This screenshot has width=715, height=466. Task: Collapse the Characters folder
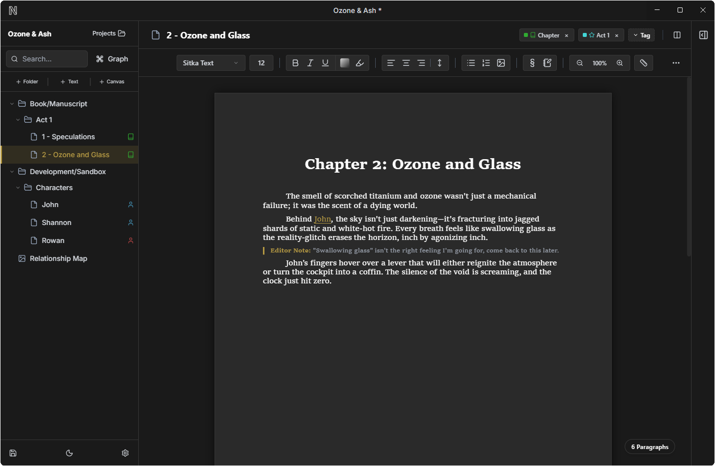coord(18,187)
